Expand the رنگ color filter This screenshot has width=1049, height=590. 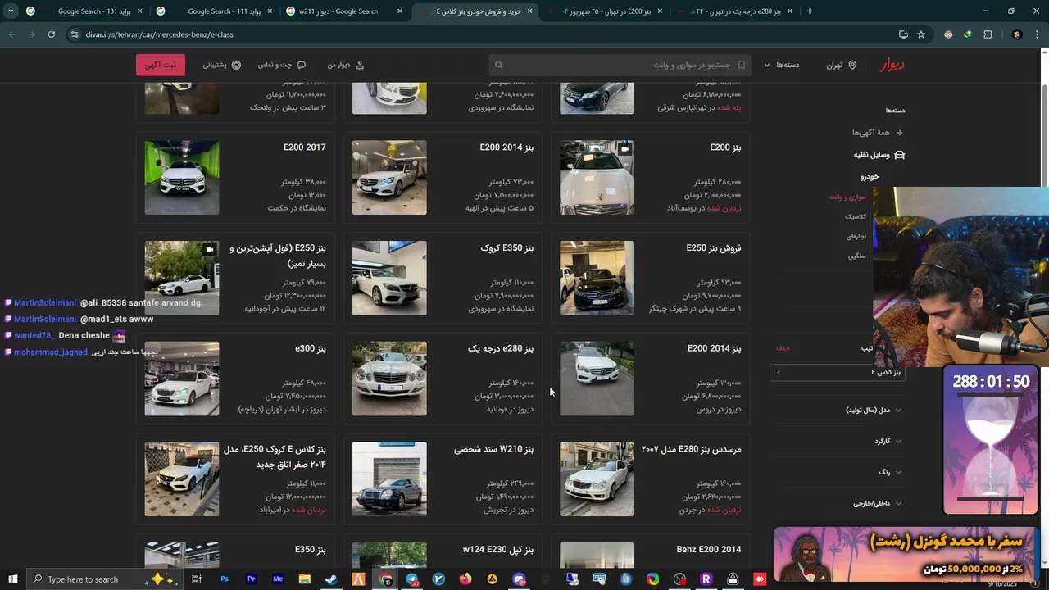(890, 472)
